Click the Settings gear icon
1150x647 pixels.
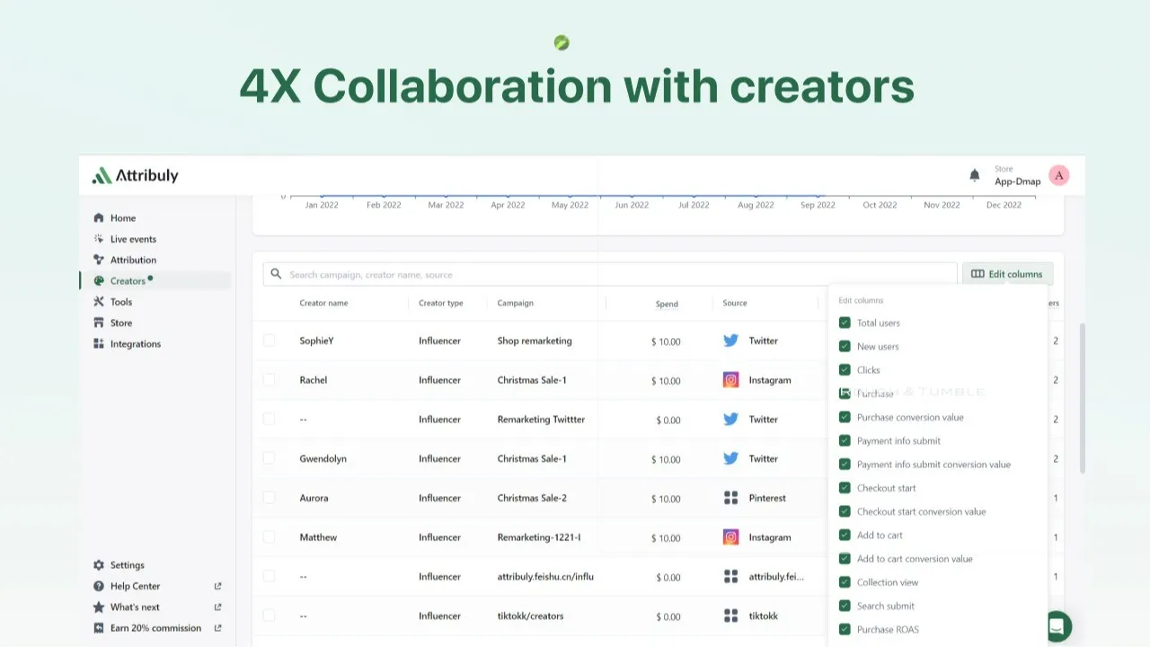pos(99,565)
